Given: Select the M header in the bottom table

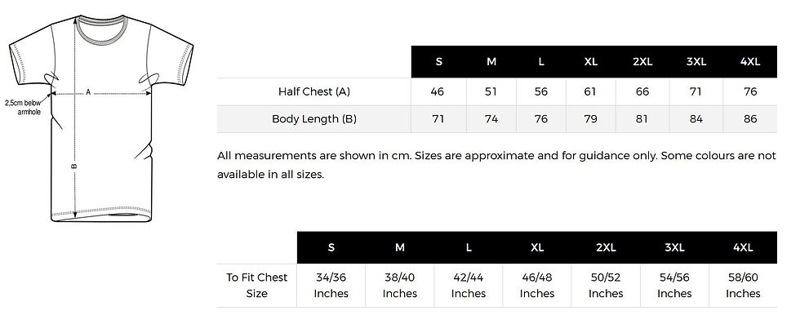Looking at the screenshot, I should 399,248.
